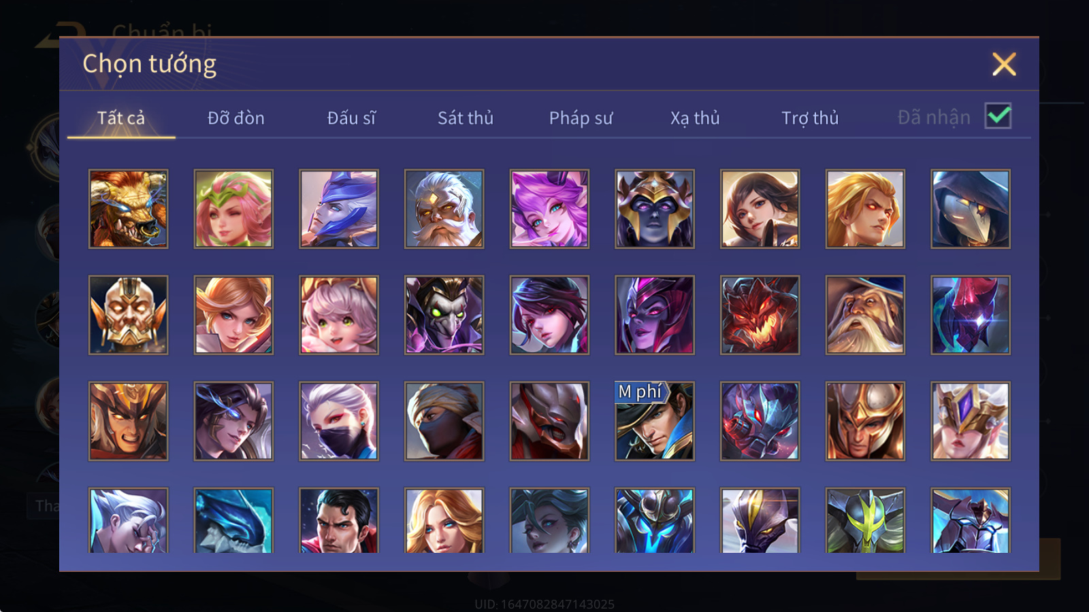
Task: Select the hero marked 'M phí'
Action: [x=655, y=421]
